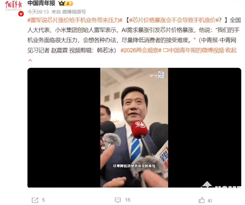Image resolution: width=245 pixels, height=205 pixels.
Task: Click the repost count 5
Action: point(44,200)
